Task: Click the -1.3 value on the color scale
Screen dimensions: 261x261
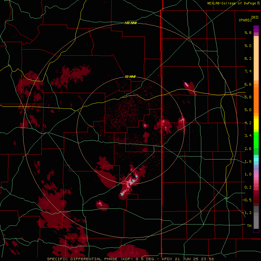Action: coord(247,213)
